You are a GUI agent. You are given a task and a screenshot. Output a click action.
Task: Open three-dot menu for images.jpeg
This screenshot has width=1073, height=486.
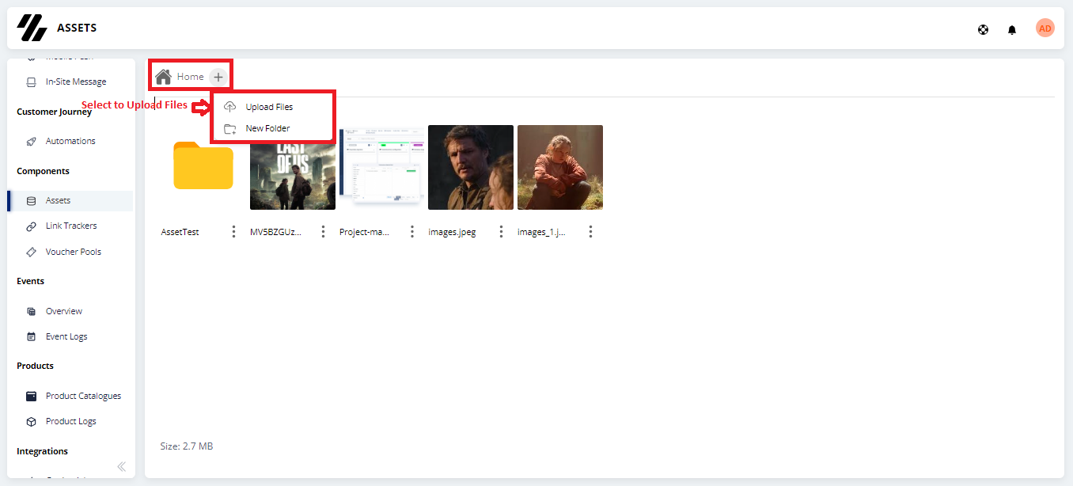502,232
